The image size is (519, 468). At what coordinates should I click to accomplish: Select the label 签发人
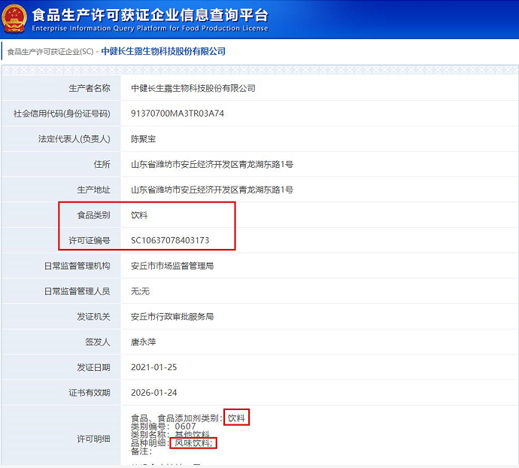pyautogui.click(x=98, y=342)
